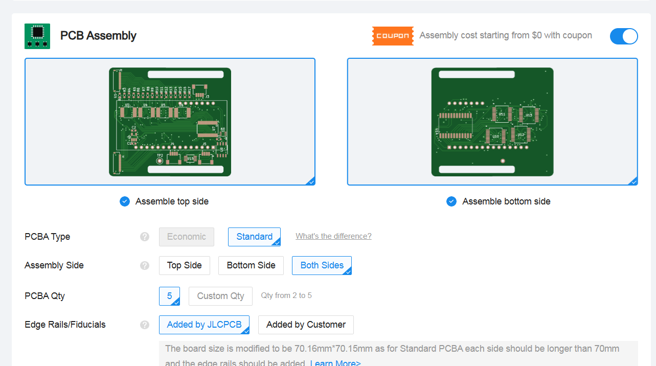The height and width of the screenshot is (366, 656).
Task: Click the Custom Qty input field
Action: coord(220,296)
